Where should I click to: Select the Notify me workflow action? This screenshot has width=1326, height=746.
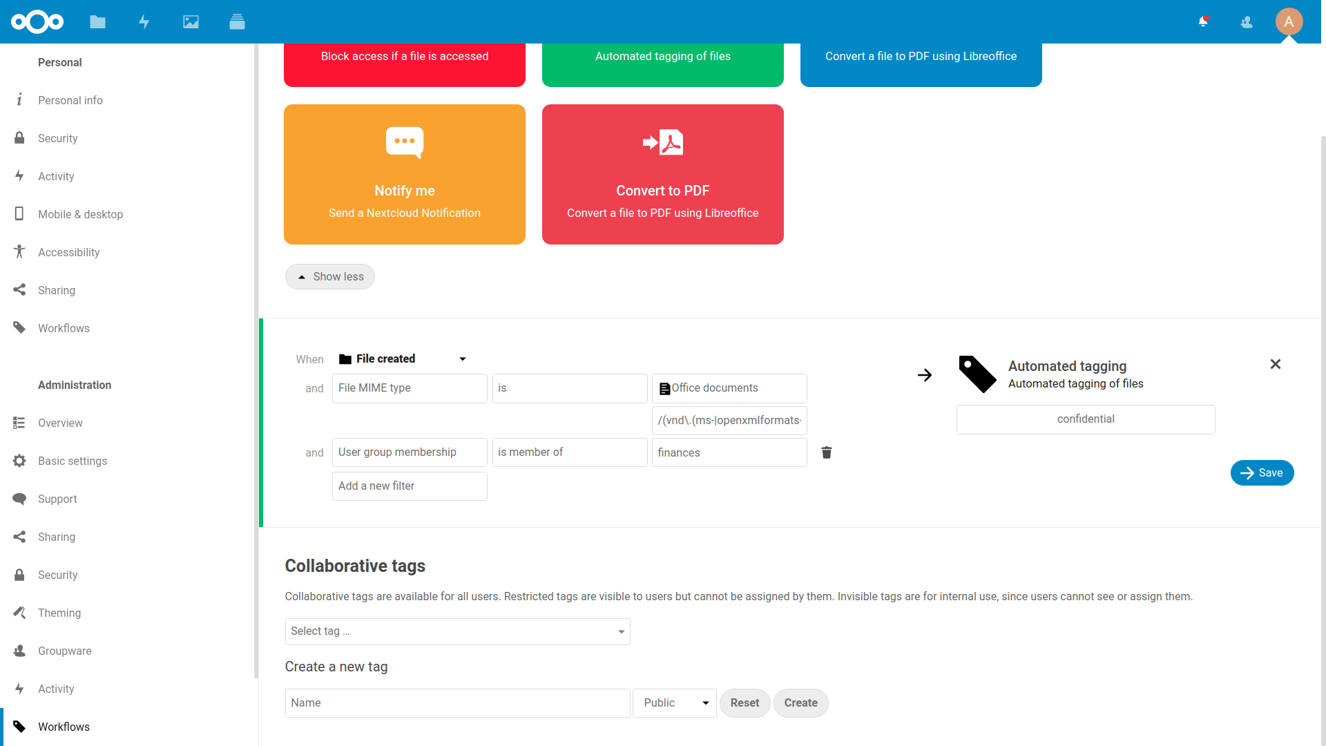tap(404, 174)
